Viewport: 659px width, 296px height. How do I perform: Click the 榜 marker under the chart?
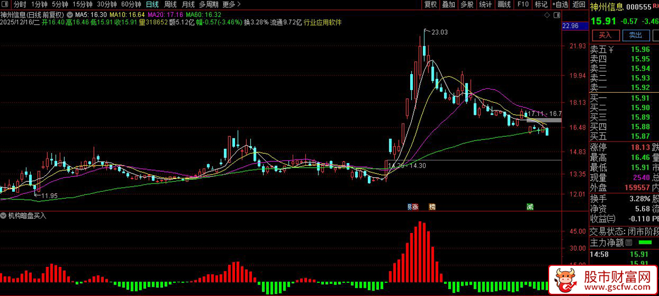pos(432,207)
